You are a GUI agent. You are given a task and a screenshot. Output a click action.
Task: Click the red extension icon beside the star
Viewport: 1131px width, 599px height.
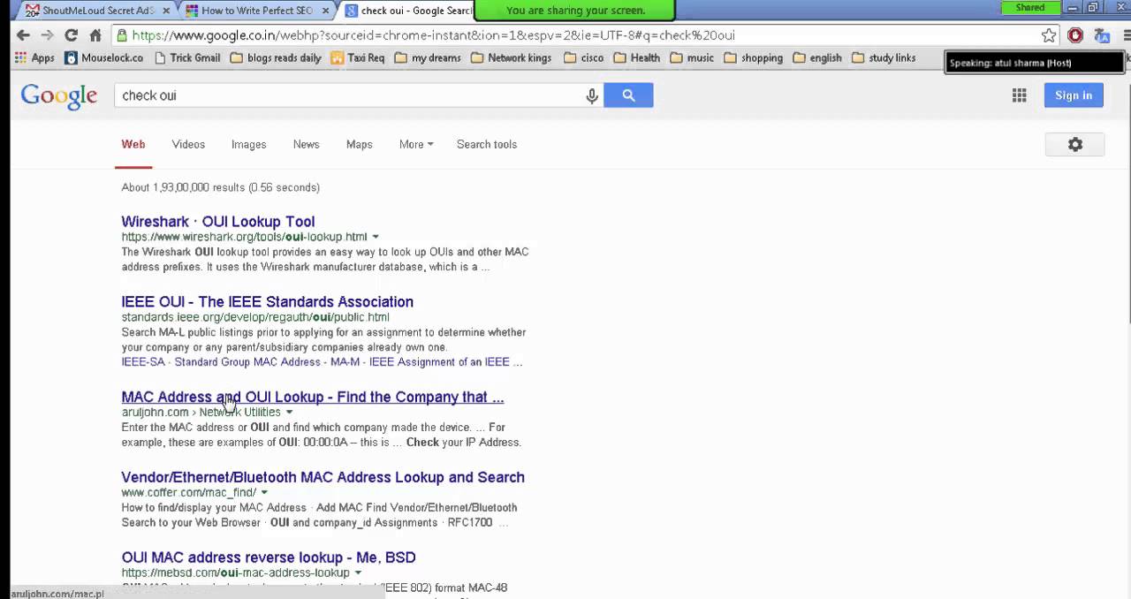[1075, 35]
